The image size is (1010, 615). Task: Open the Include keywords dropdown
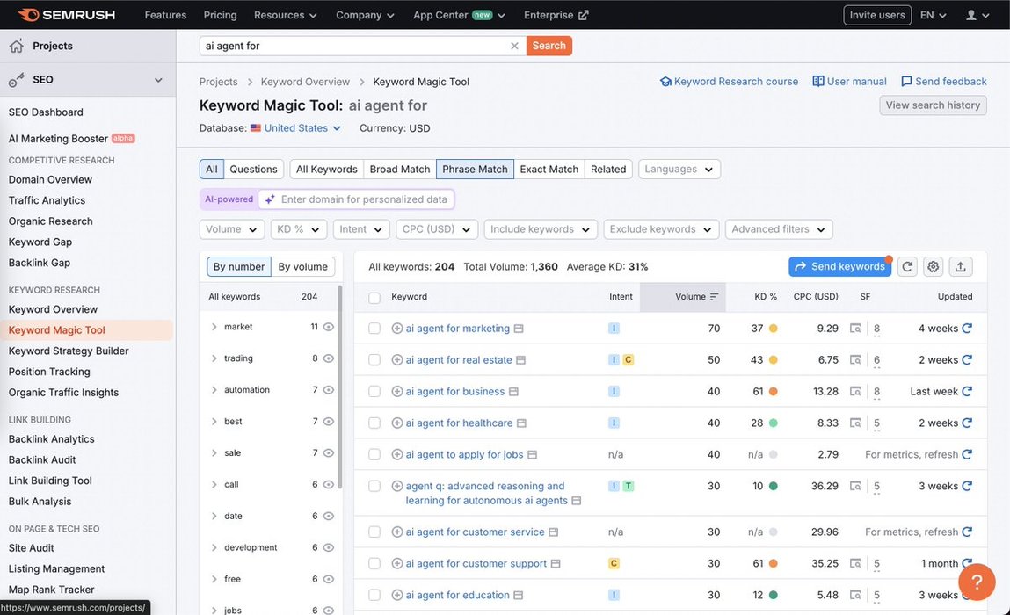coord(541,229)
